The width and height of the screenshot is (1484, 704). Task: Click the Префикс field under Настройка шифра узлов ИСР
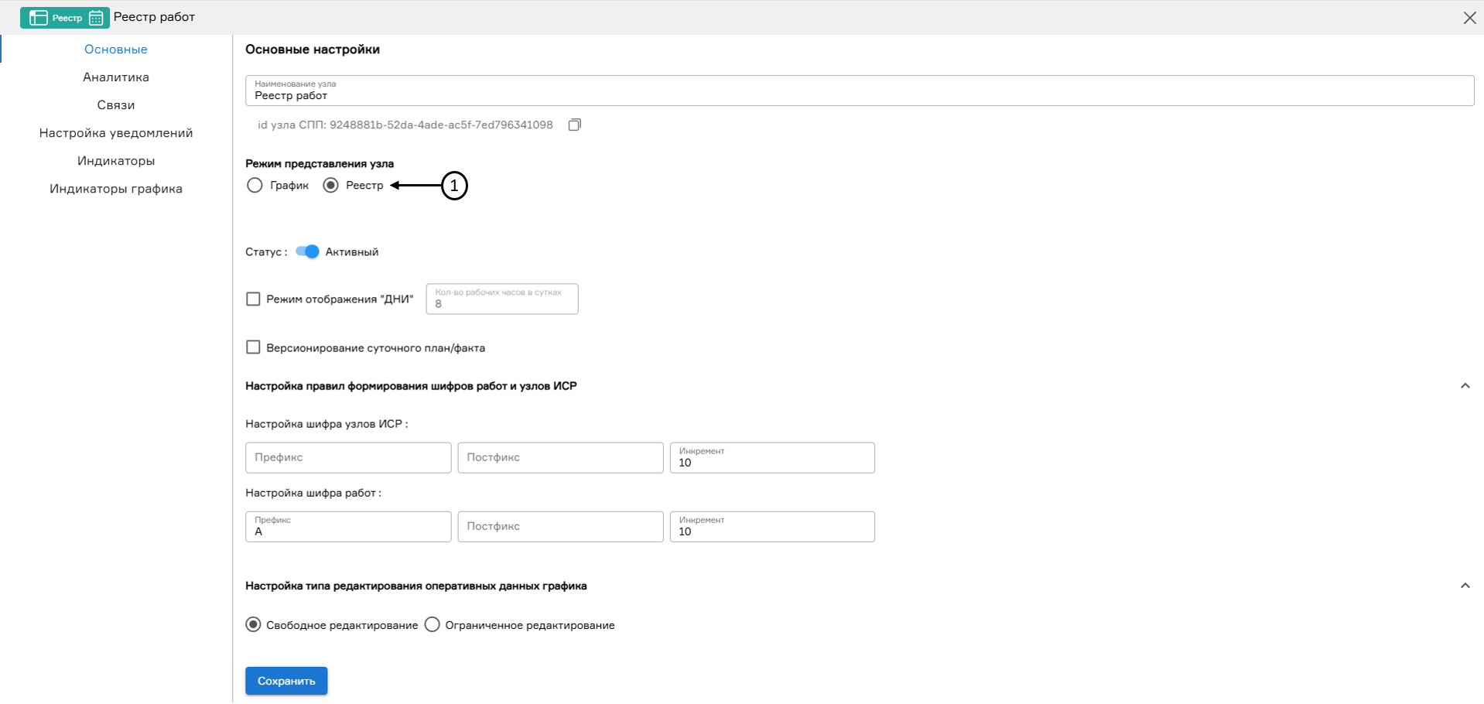click(347, 457)
